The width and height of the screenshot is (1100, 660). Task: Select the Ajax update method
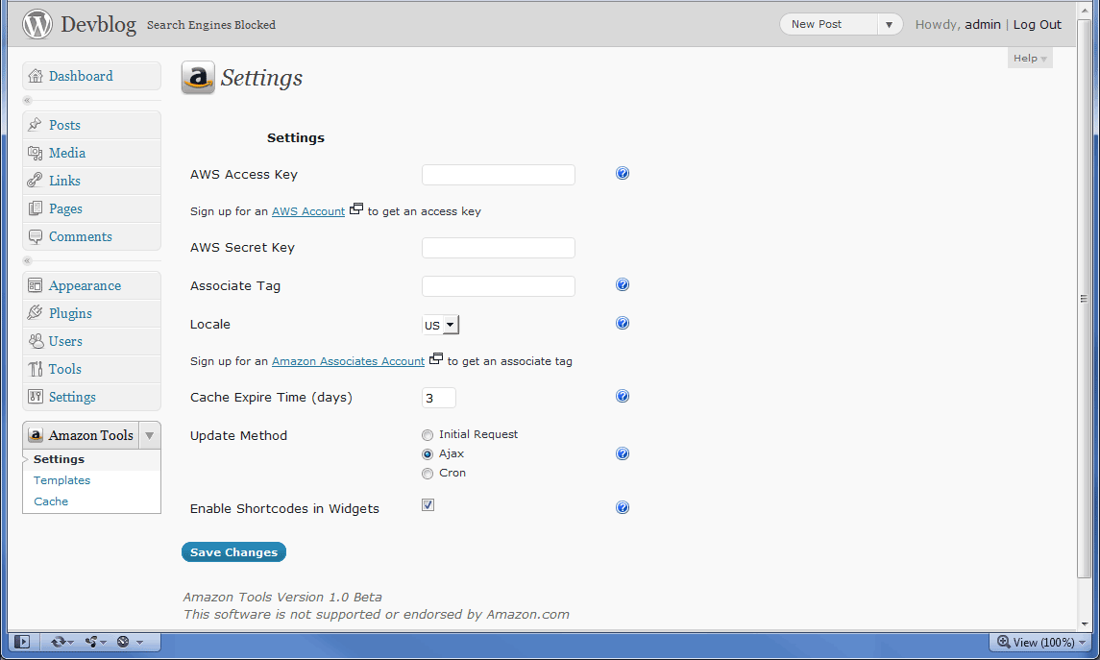tap(428, 454)
